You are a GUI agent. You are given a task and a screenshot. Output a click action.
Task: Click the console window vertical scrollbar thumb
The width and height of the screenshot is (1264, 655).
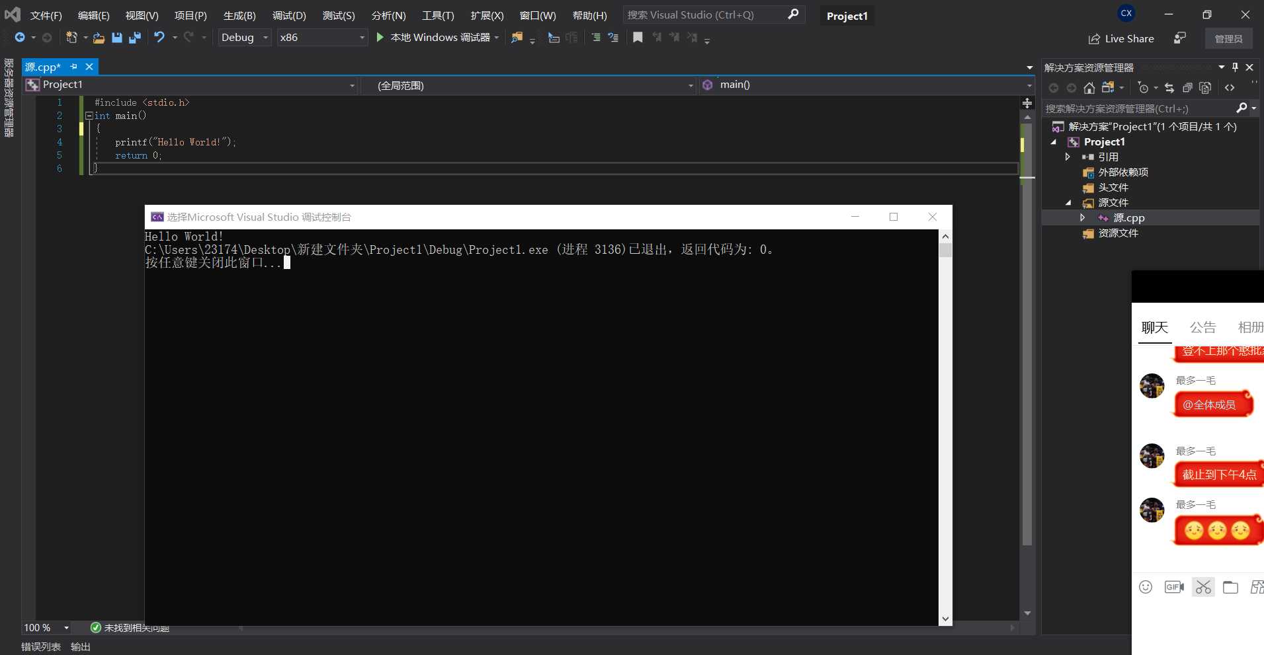(946, 250)
